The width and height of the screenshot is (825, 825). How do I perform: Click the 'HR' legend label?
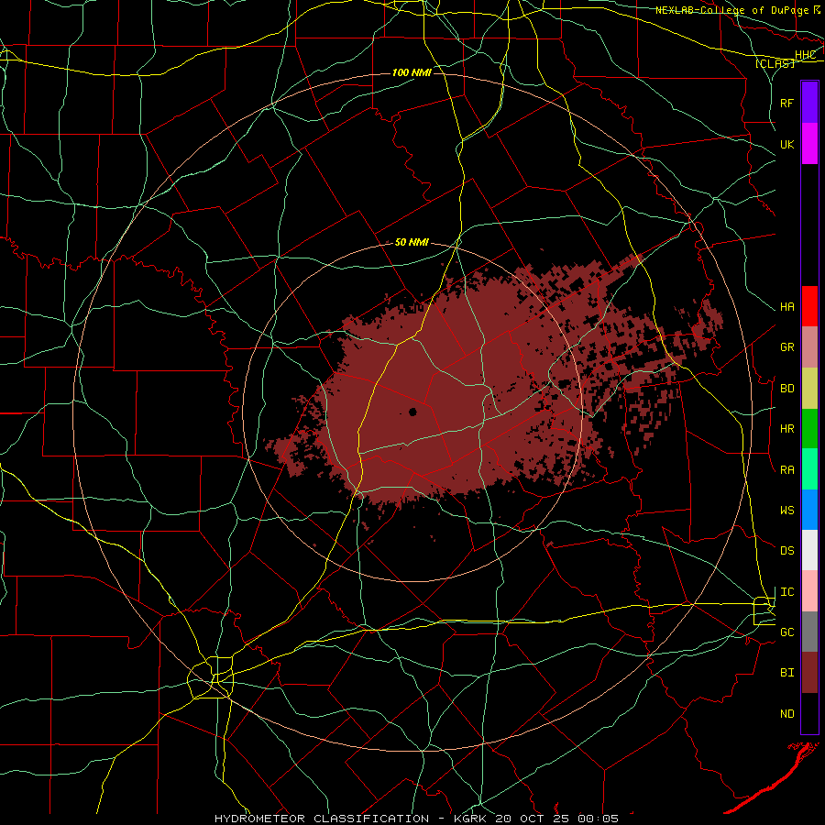click(x=787, y=429)
